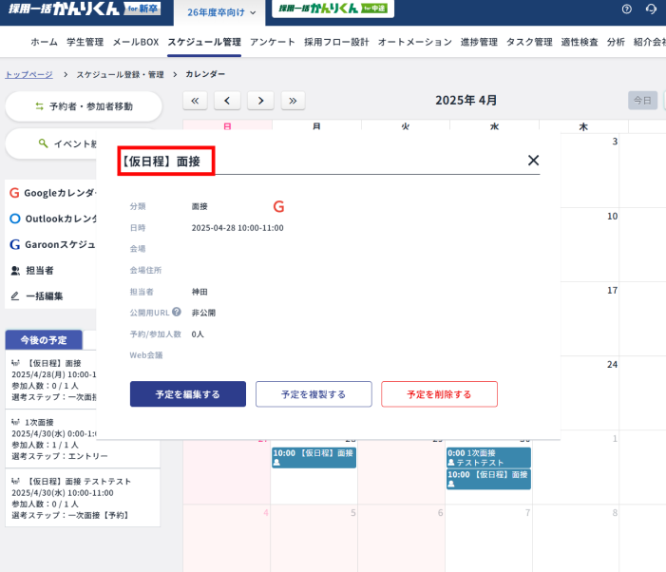Open 予約者・参加者移動 button

[84, 106]
